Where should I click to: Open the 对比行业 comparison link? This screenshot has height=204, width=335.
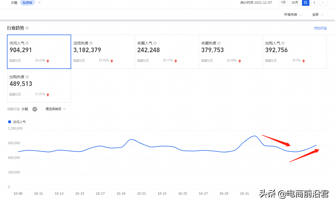[320, 28]
